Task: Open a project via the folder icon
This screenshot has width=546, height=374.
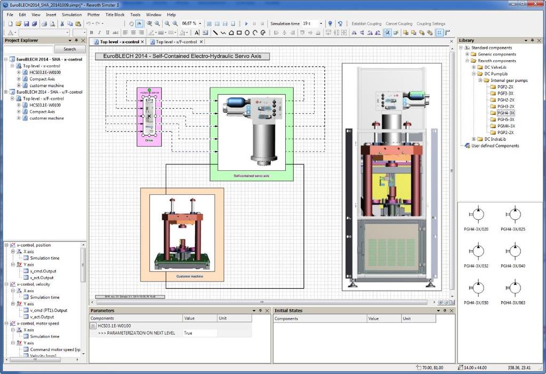Action: pos(19,23)
